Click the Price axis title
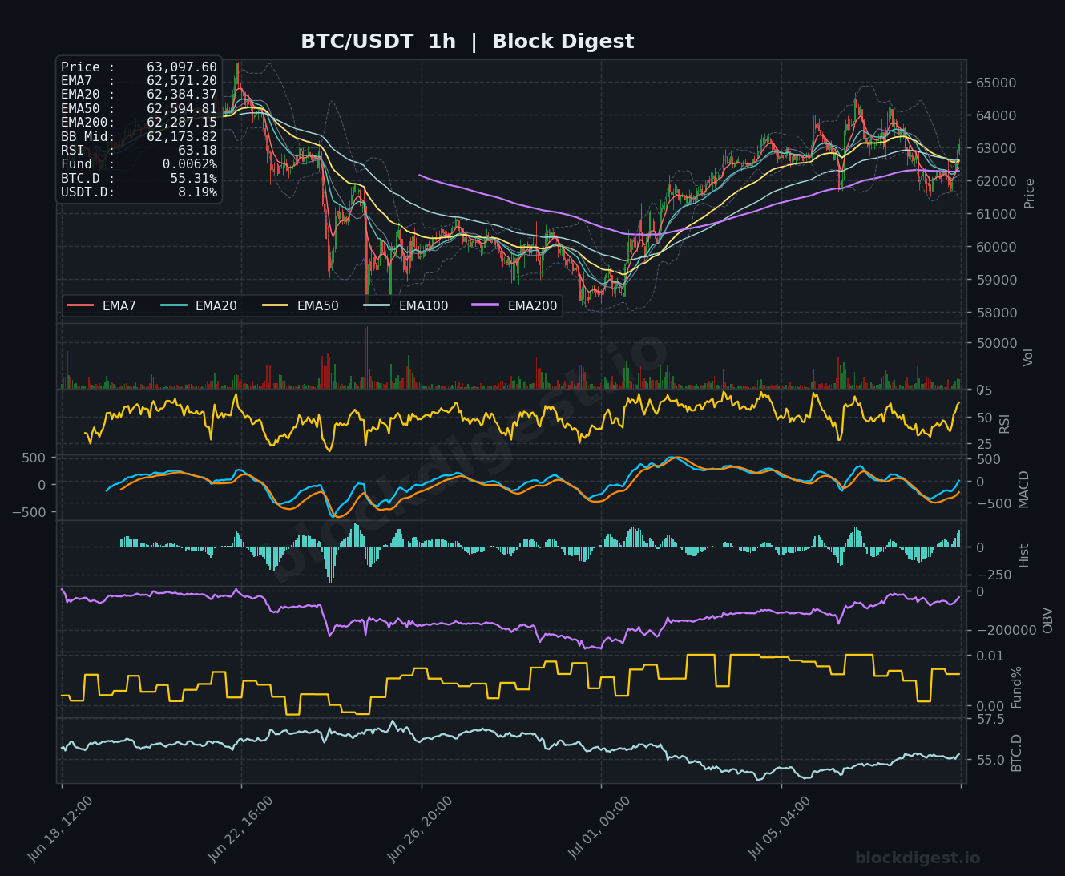The width and height of the screenshot is (1065, 876). 1030,193
